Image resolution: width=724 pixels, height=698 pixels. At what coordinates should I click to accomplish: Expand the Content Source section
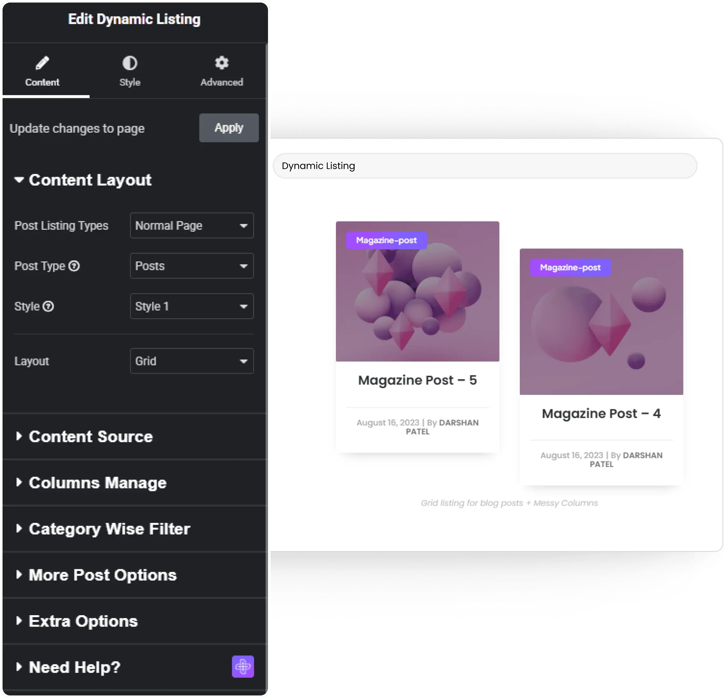(x=90, y=437)
